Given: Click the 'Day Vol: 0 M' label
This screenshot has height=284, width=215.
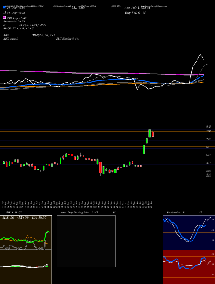Looking at the screenshot, I should pyautogui.click(x=135, y=12).
